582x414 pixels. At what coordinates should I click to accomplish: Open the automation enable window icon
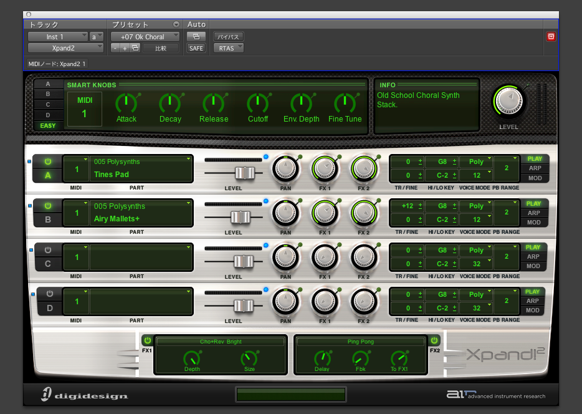(x=196, y=36)
